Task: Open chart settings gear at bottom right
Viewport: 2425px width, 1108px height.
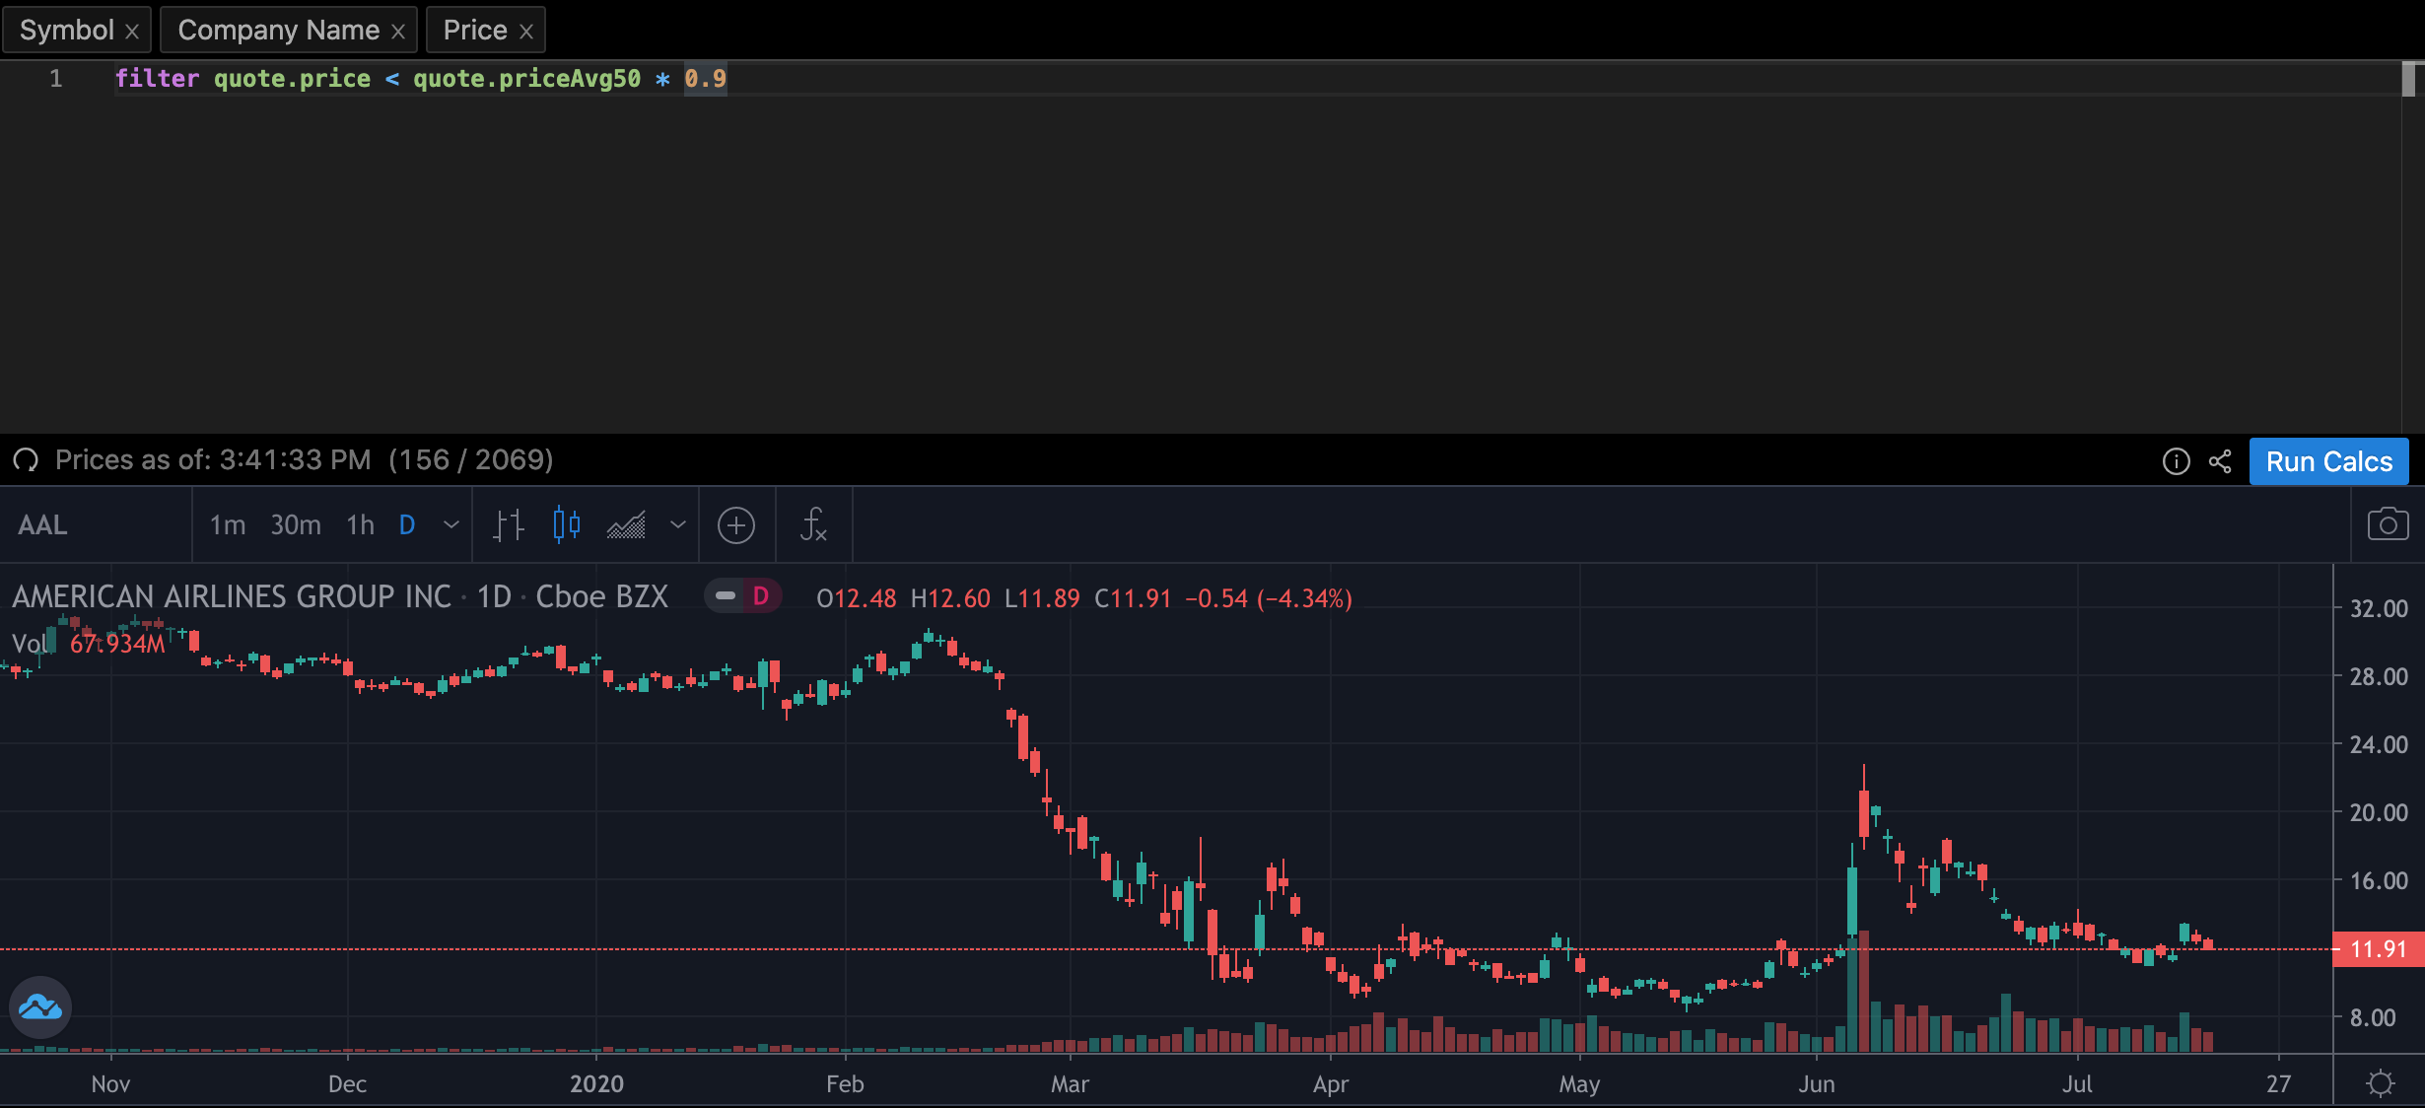Action: coord(2381,1083)
